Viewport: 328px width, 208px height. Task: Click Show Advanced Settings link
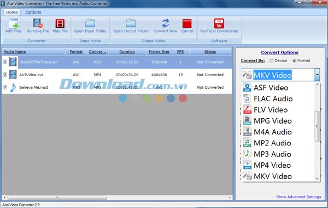click(x=298, y=197)
